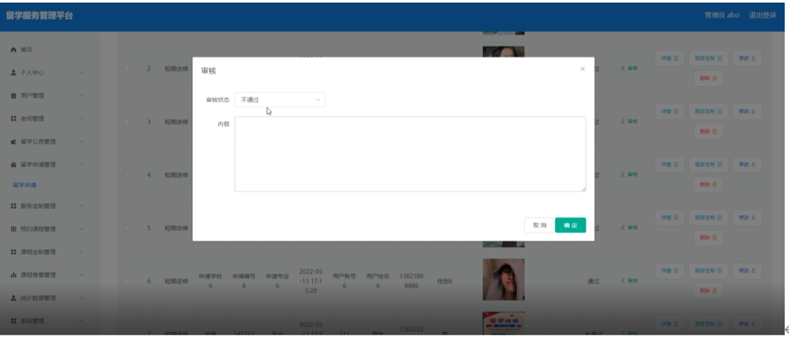The image size is (789, 337).
Task: Click the 用户姓名6 cell
Action: (378, 281)
